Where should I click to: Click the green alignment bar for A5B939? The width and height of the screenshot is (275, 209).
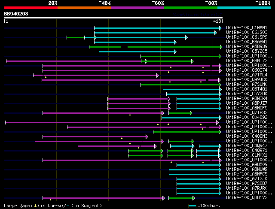click(155, 47)
